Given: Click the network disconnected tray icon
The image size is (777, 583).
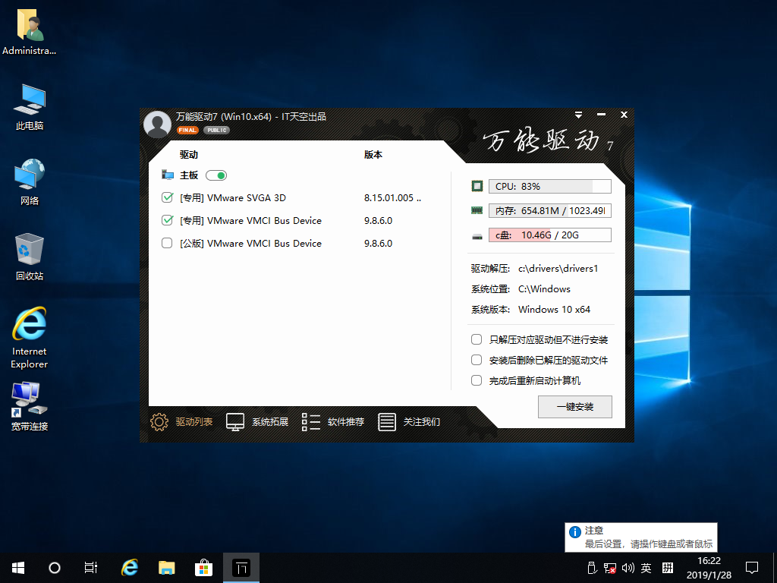Looking at the screenshot, I should (x=610, y=568).
